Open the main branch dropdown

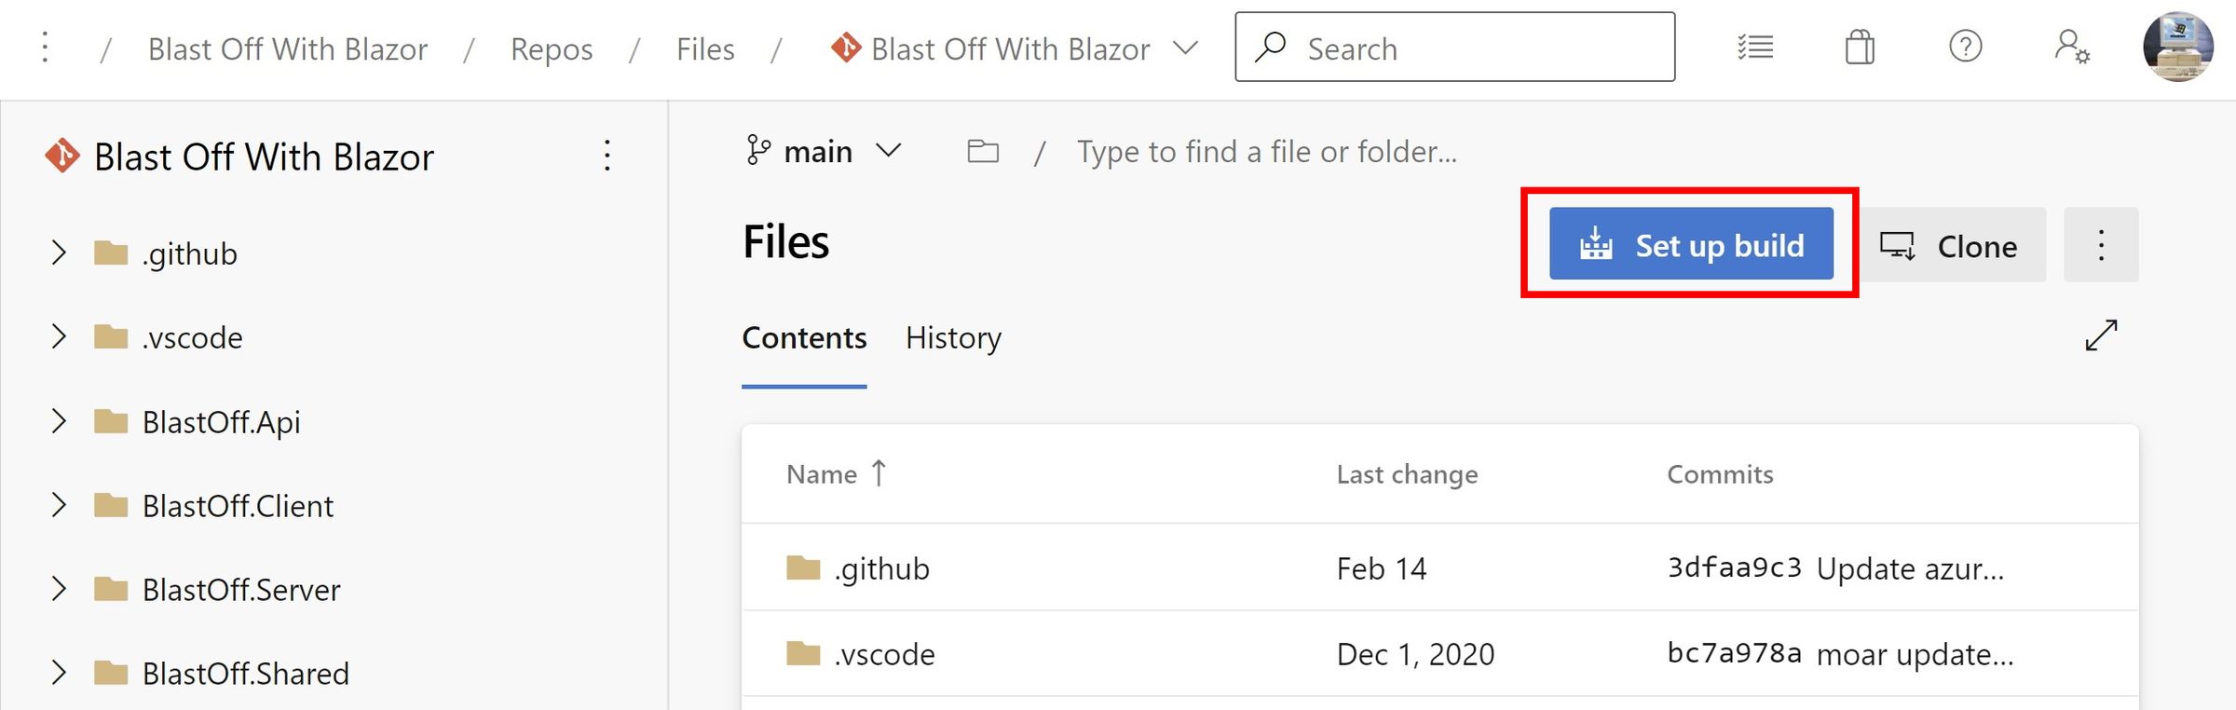888,149
